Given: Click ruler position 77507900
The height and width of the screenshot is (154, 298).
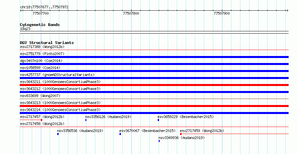Looking at the screenshot, I should tap(222, 13).
